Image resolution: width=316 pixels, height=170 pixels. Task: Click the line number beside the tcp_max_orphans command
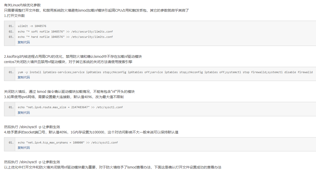pyautogui.click(x=11, y=143)
